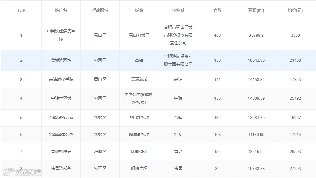Click the 行政区域 column header
Viewport: 316px width, 178px height.
click(x=100, y=10)
